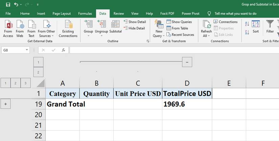Go to the Formulas tab
This screenshot has height=141, width=279.
coord(85,14)
